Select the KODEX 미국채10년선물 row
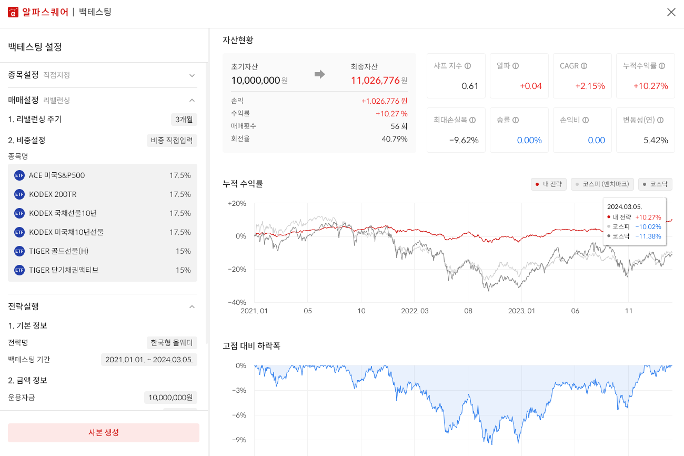Image resolution: width=684 pixels, height=456 pixels. (103, 232)
